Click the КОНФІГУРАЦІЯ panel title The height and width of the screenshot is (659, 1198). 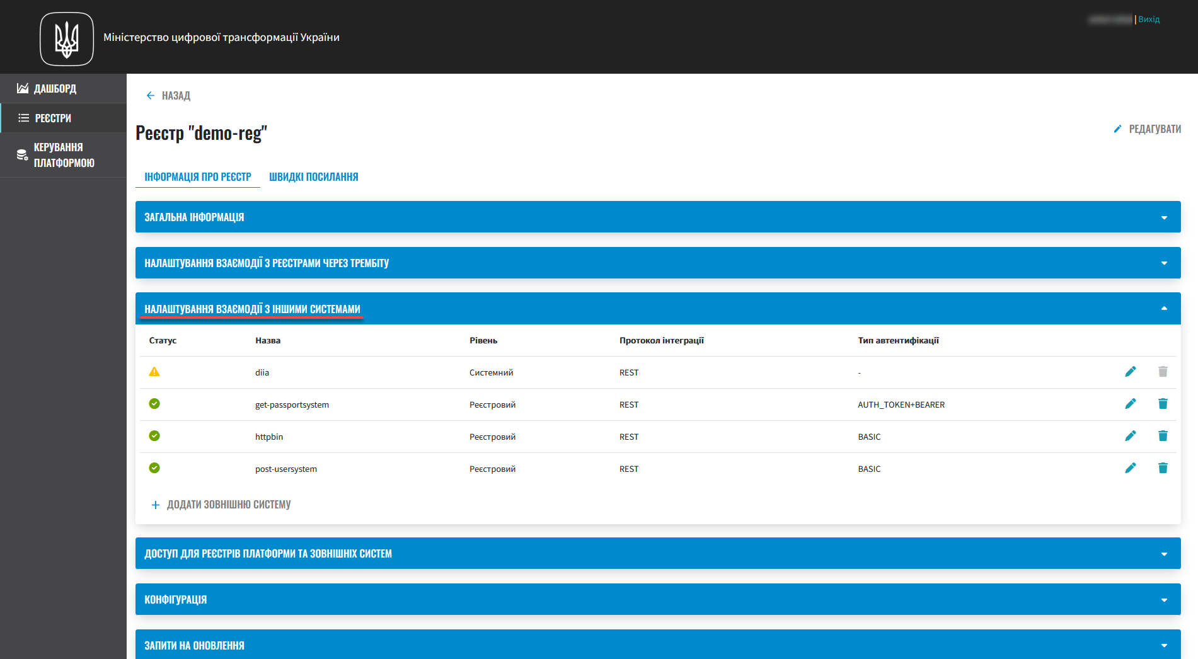[x=176, y=600]
